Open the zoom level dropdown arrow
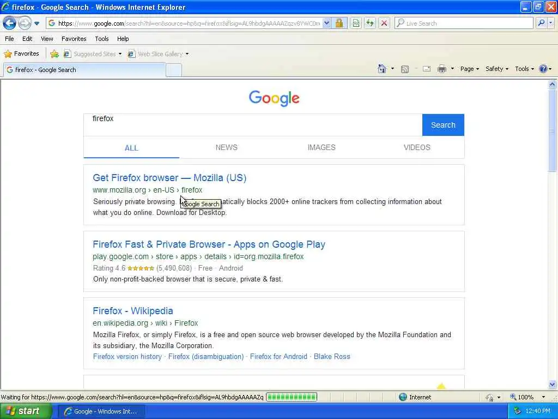Viewport: 558px width, 419px height. point(543,397)
